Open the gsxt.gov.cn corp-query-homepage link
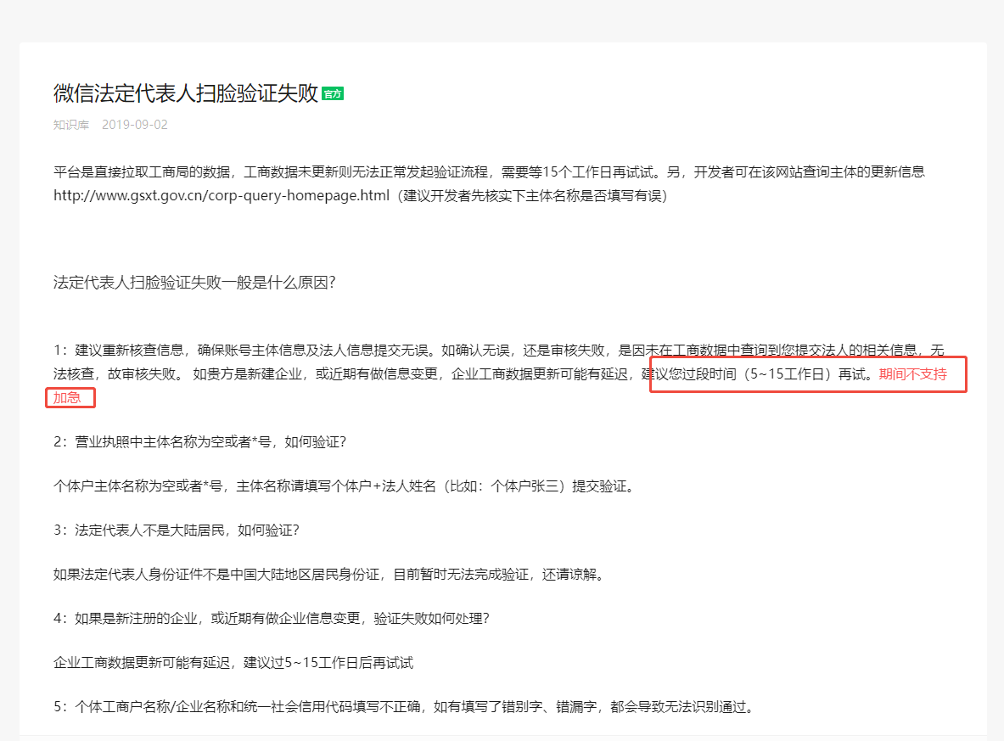Viewport: 1004px width, 741px height. point(222,195)
